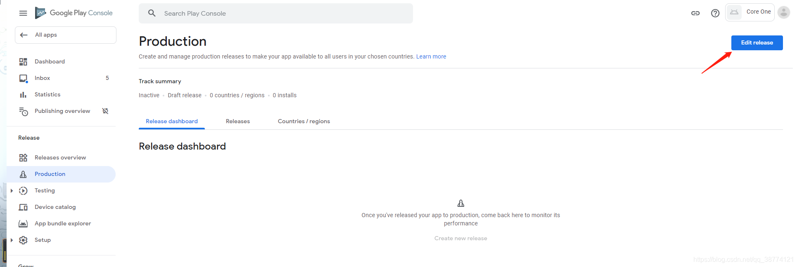The image size is (797, 267).
Task: Open Inbox with 5 messages
Action: coord(61,78)
